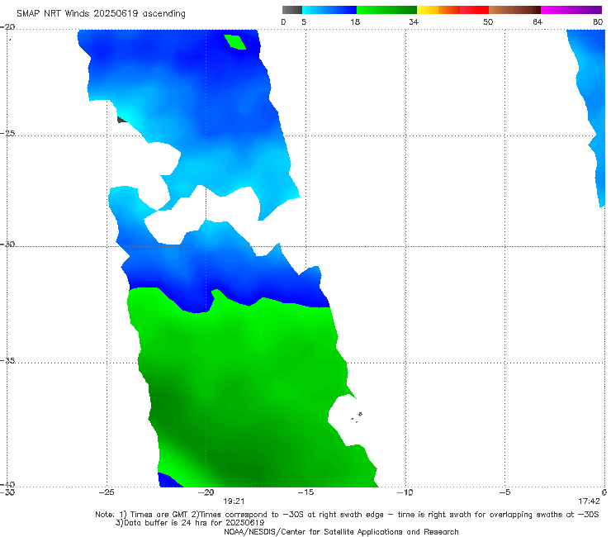This screenshot has height=537, width=611.
Task: Click colorbar label 34
Action: [414, 21]
